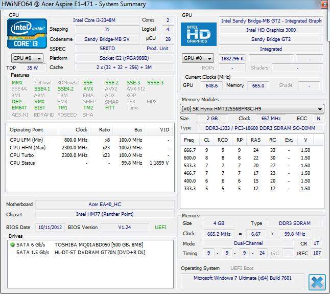Image resolution: width=330 pixels, height=294 pixels.
Task: Click the memory Clock 665.2 MHz field
Action: (x=219, y=234)
